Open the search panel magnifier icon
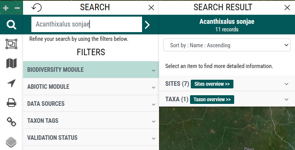Viewport: 295px width, 150px height. (11, 25)
